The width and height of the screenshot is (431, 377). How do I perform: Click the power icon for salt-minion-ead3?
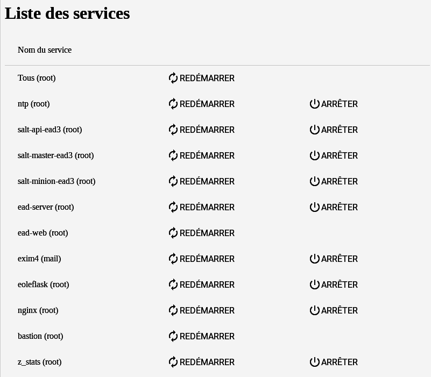(314, 181)
